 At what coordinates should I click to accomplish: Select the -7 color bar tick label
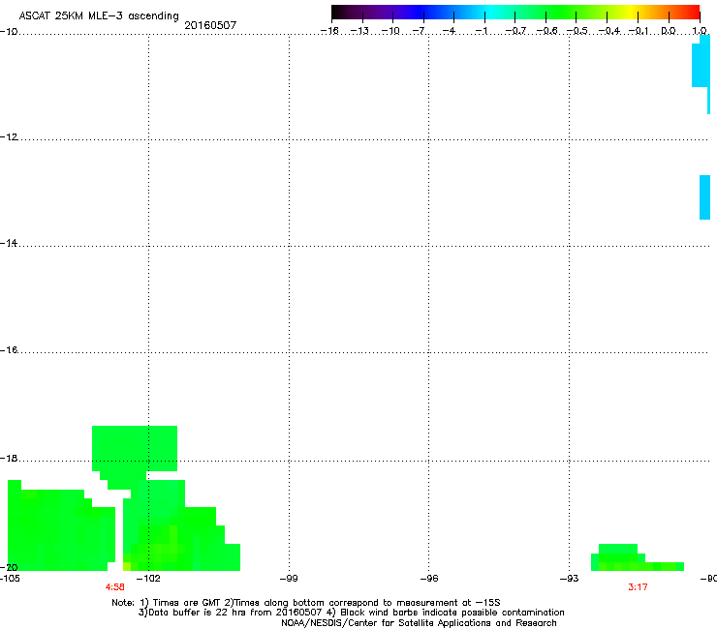pos(419,31)
